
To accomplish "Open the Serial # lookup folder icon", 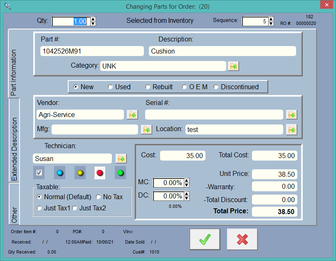I will (x=292, y=115).
